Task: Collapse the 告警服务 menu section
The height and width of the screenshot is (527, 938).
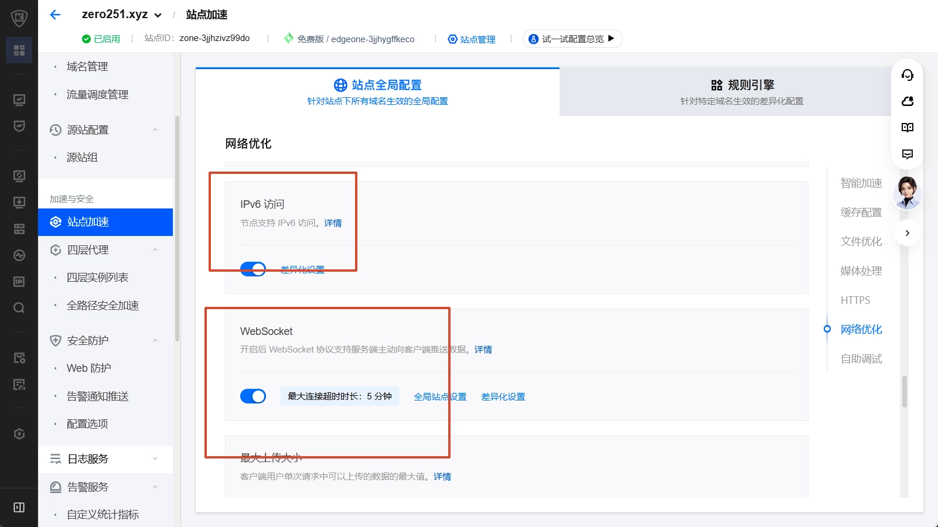Action: click(155, 487)
